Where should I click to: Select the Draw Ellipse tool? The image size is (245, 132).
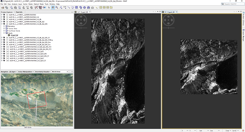pyautogui.click(x=85, y=7)
